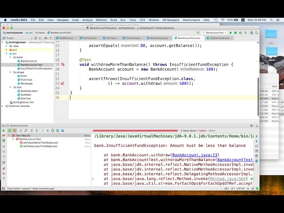Select InsufficientFundException in project tree
Viewport: 284px width, 213px height.
click(35, 68)
